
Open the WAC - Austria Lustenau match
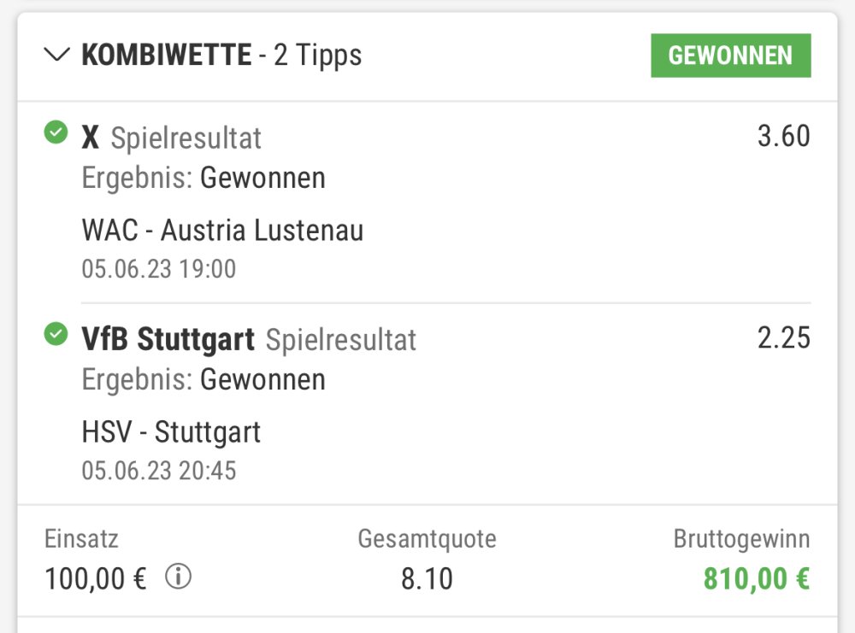pos(222,230)
